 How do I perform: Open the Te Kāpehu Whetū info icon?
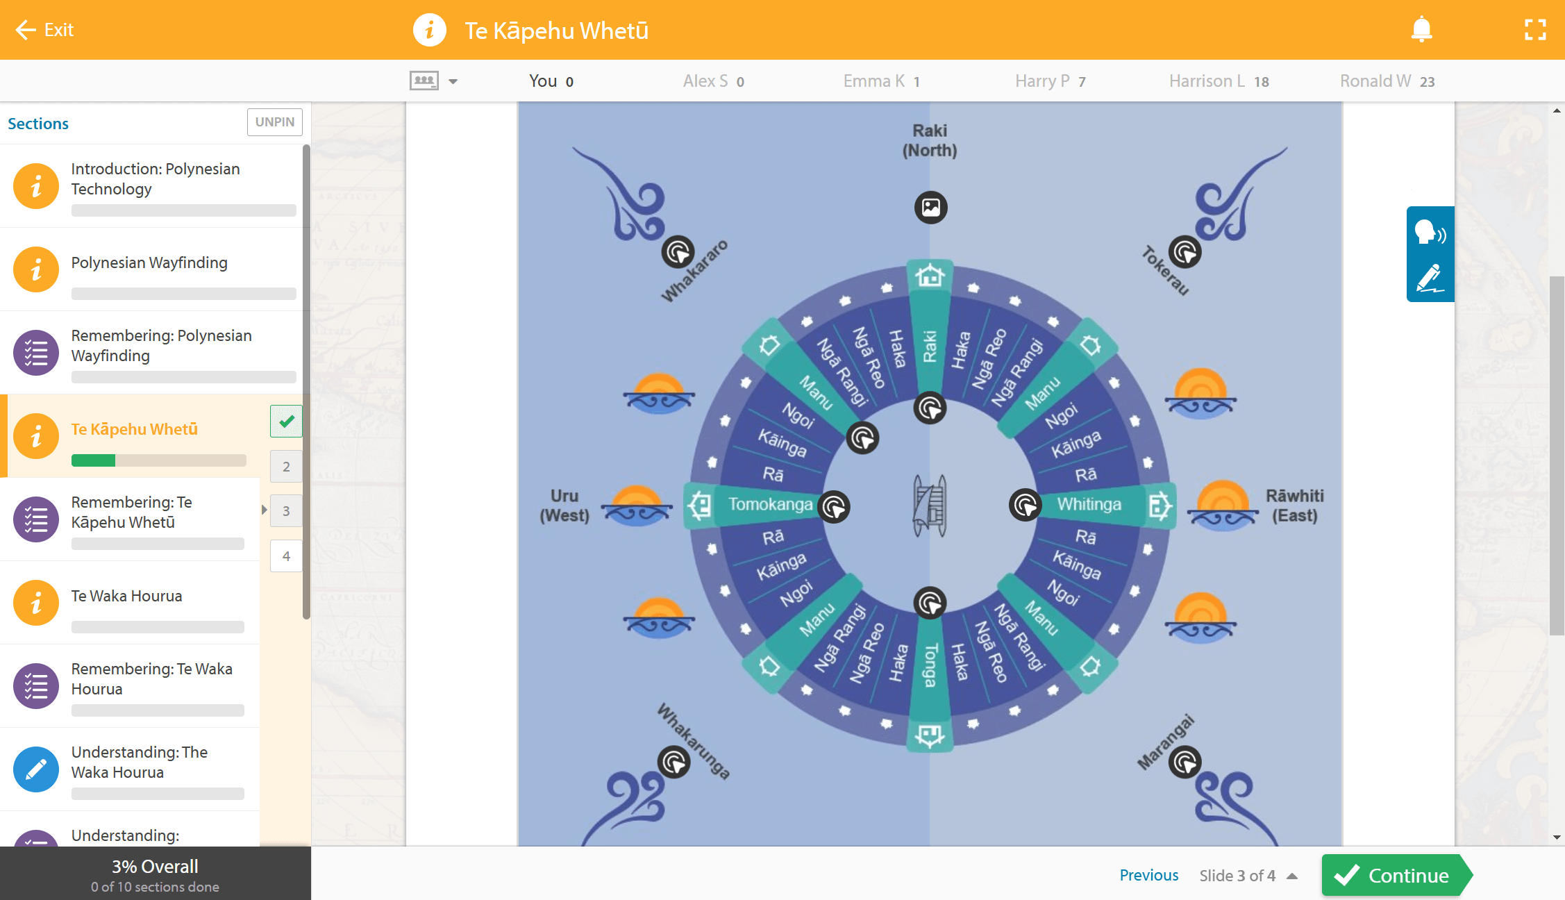429,31
